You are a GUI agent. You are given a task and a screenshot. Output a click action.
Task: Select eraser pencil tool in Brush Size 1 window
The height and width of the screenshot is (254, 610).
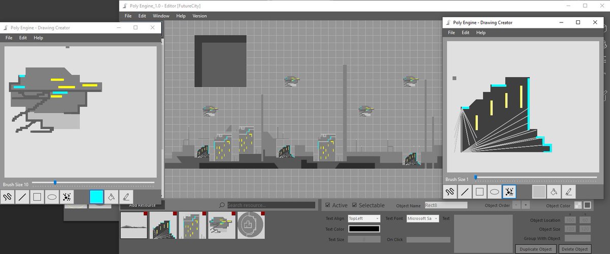[x=568, y=192]
